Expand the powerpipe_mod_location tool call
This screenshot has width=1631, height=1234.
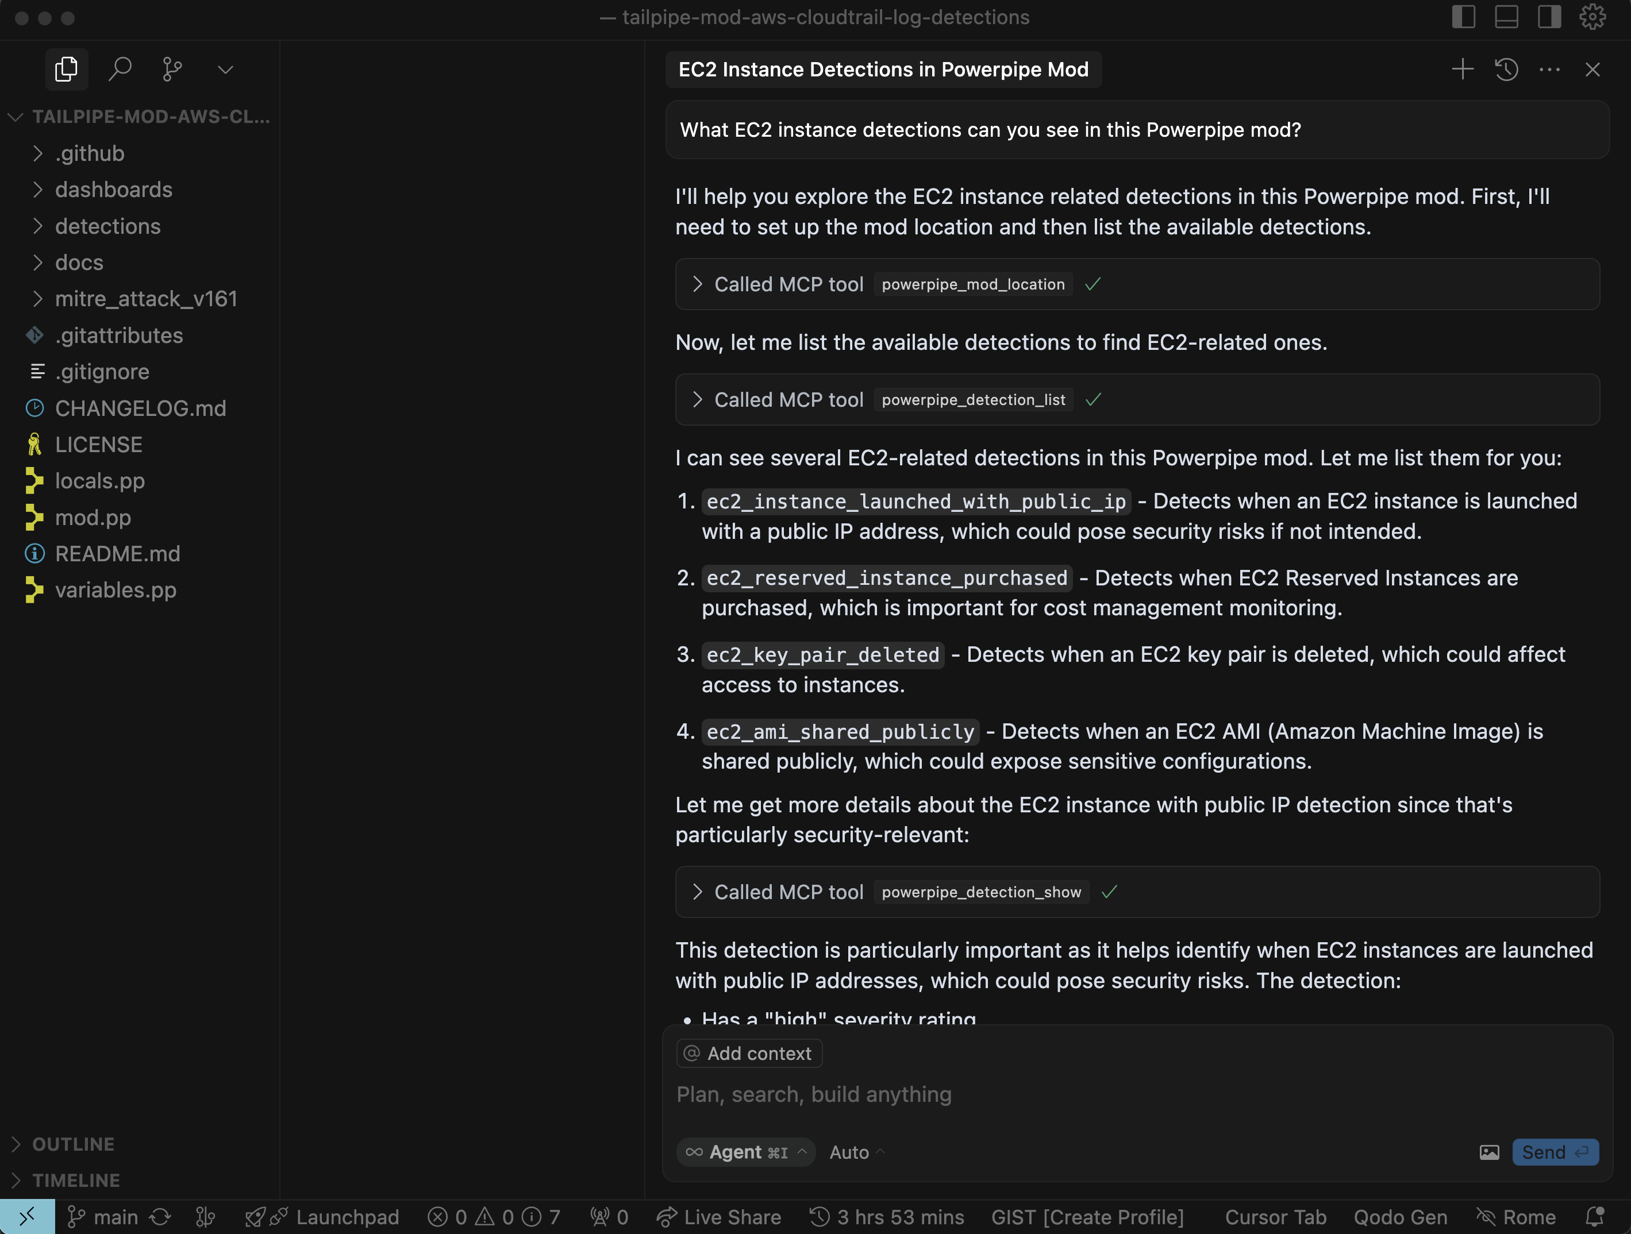(x=698, y=284)
